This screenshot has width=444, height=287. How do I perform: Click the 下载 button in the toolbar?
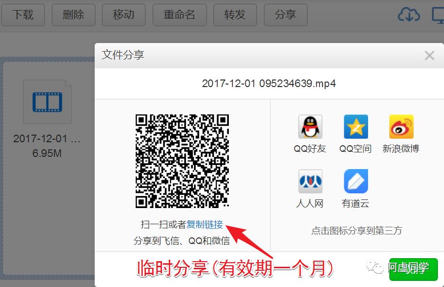click(23, 15)
